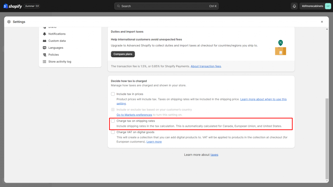Click the duties package illustration
This screenshot has height=187, width=333.
pos(281,48)
